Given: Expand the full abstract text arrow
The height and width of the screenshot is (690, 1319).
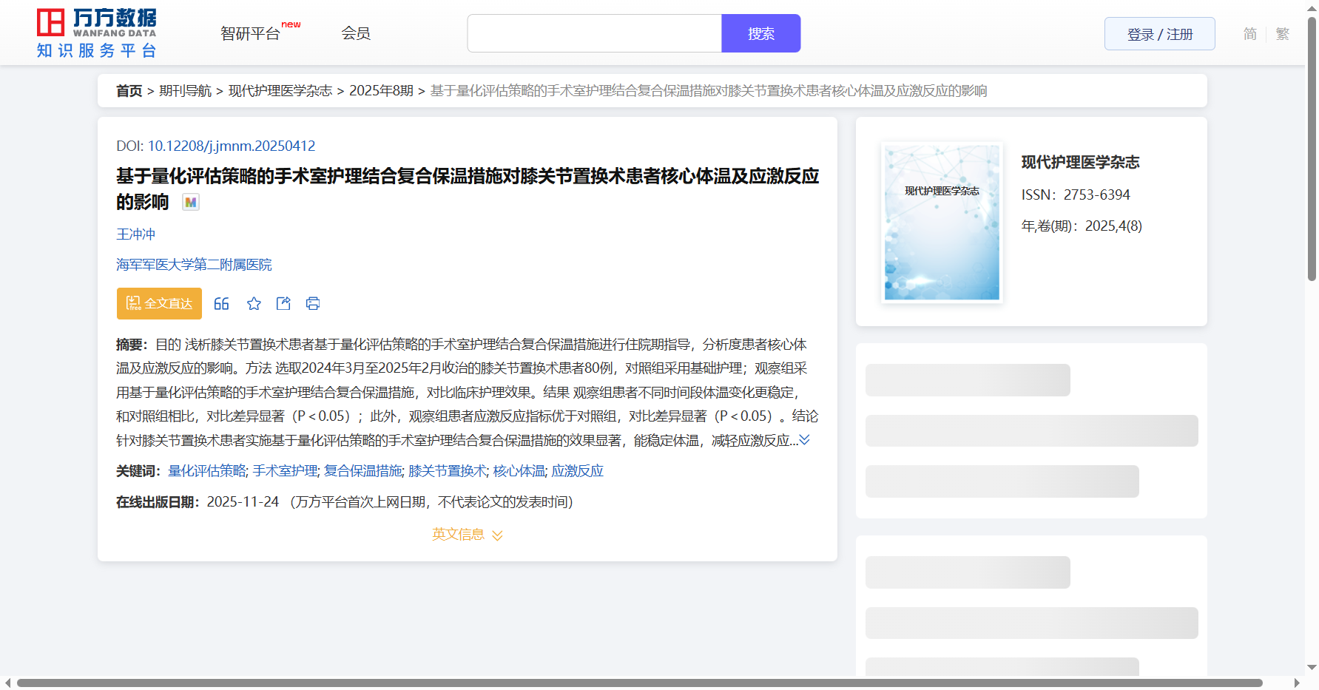Looking at the screenshot, I should click(805, 440).
